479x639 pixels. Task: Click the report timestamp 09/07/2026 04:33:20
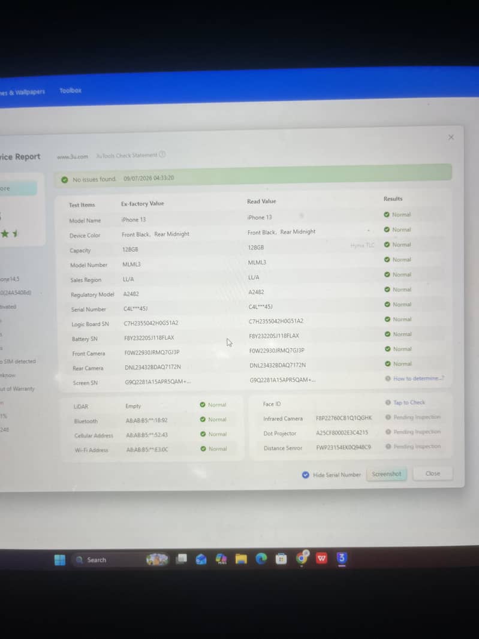point(149,178)
